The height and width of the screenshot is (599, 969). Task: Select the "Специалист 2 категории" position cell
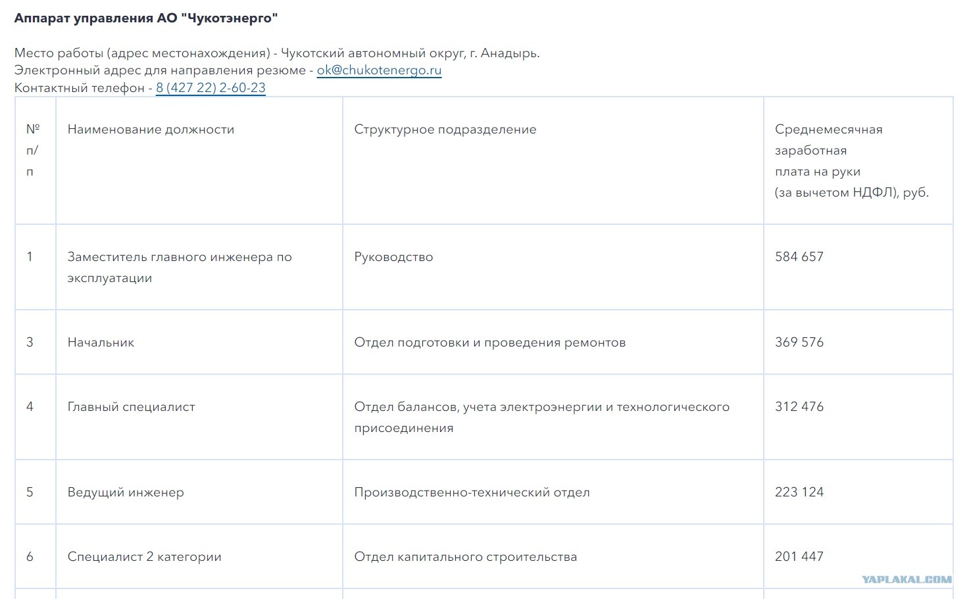tap(144, 557)
